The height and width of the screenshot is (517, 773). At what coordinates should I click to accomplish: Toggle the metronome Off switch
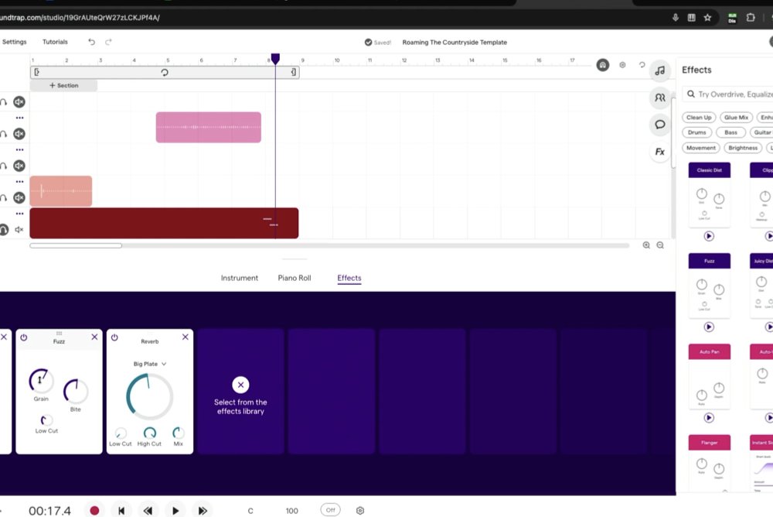(x=330, y=510)
